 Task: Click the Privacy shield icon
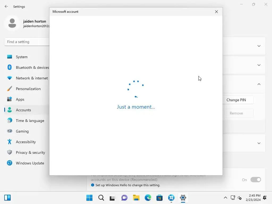(10, 152)
